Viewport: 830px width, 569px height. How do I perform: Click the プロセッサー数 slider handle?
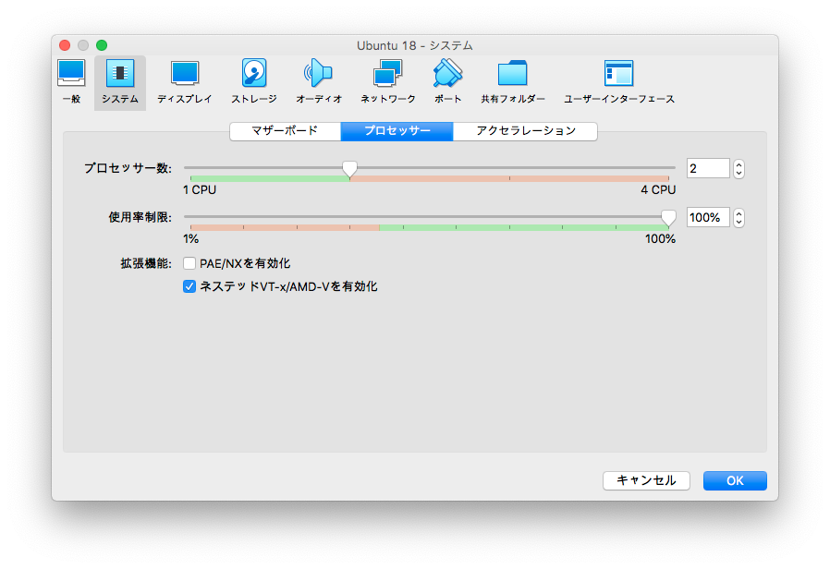click(x=349, y=169)
